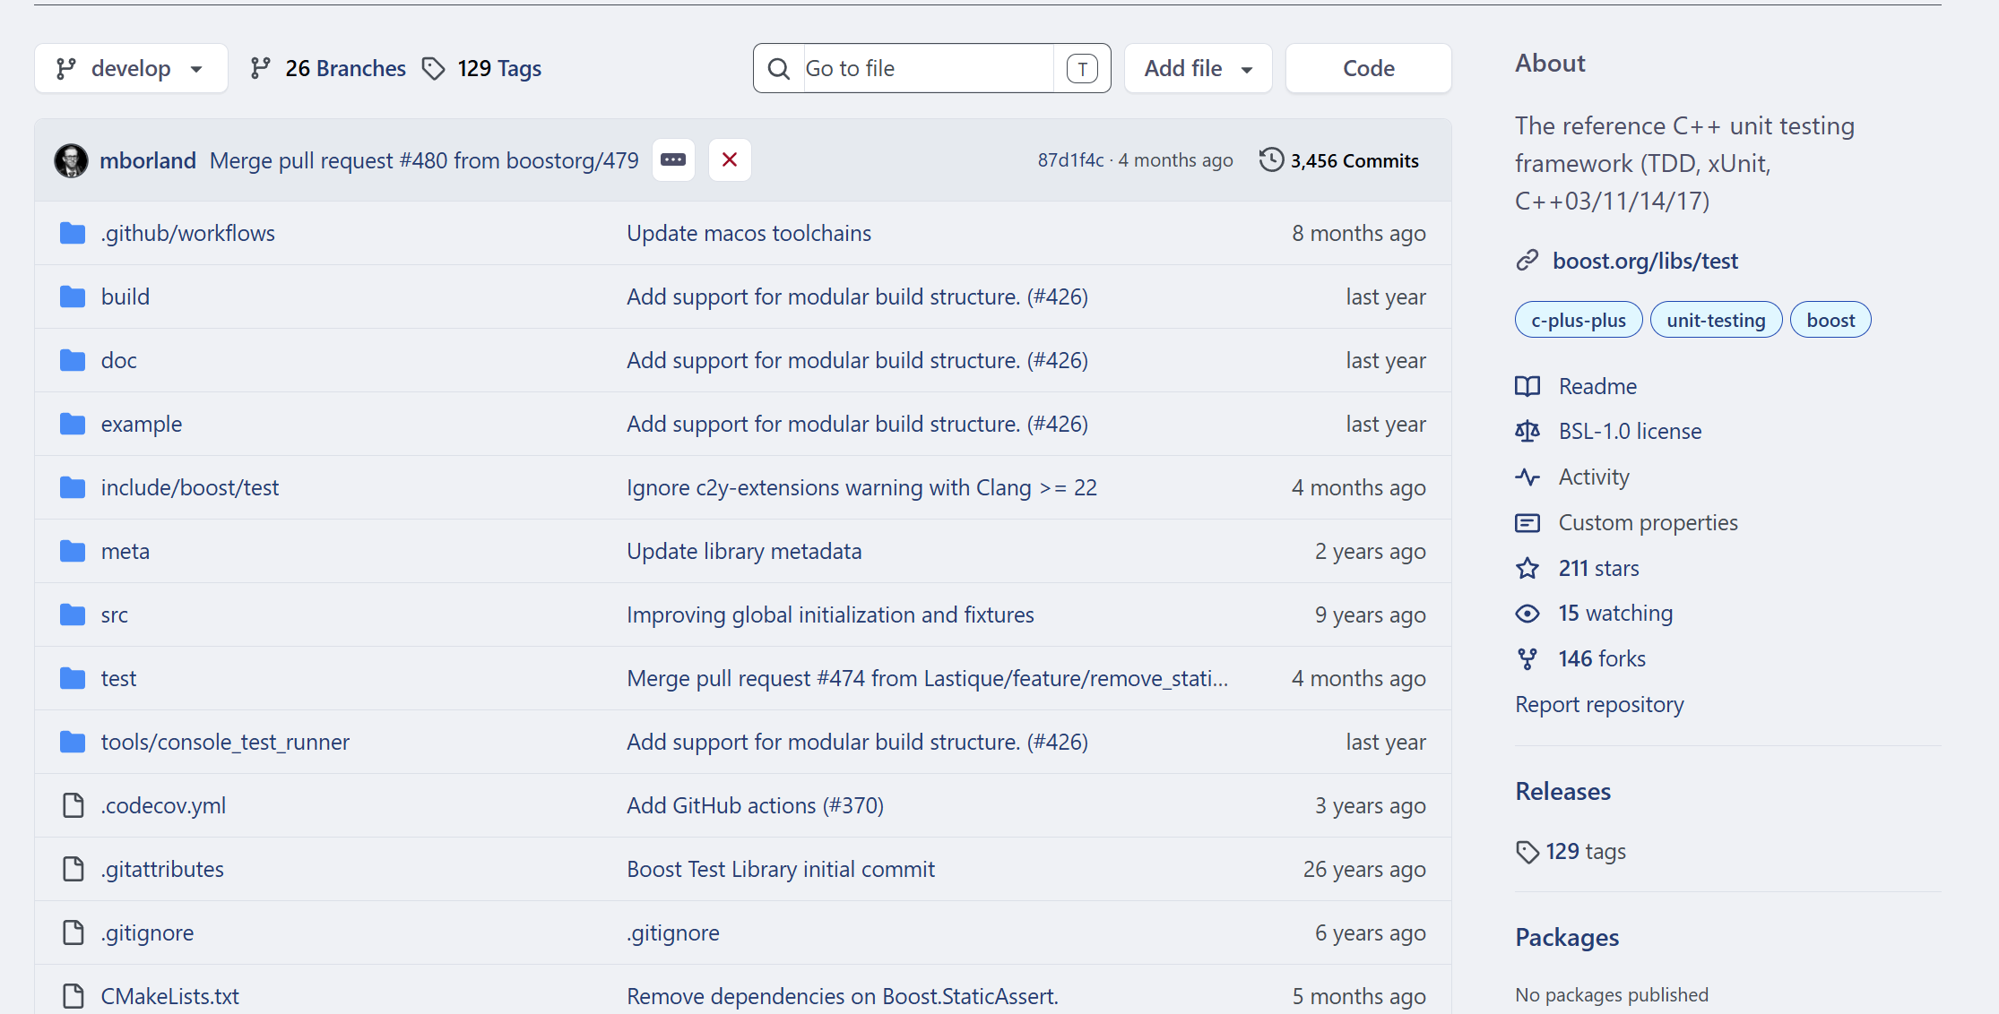Open the Code button menu

click(x=1369, y=68)
